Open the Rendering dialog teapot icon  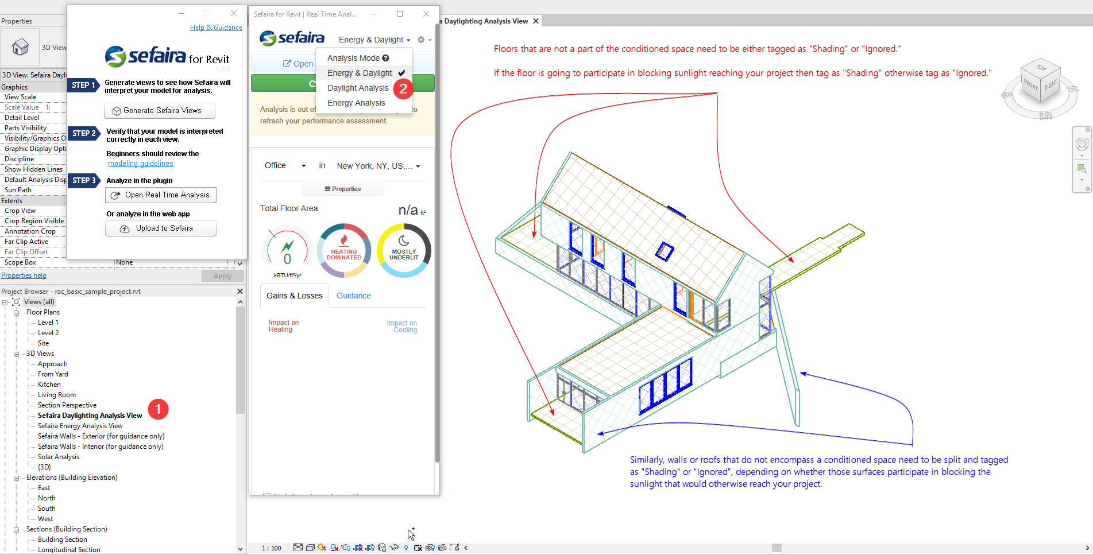click(x=346, y=548)
